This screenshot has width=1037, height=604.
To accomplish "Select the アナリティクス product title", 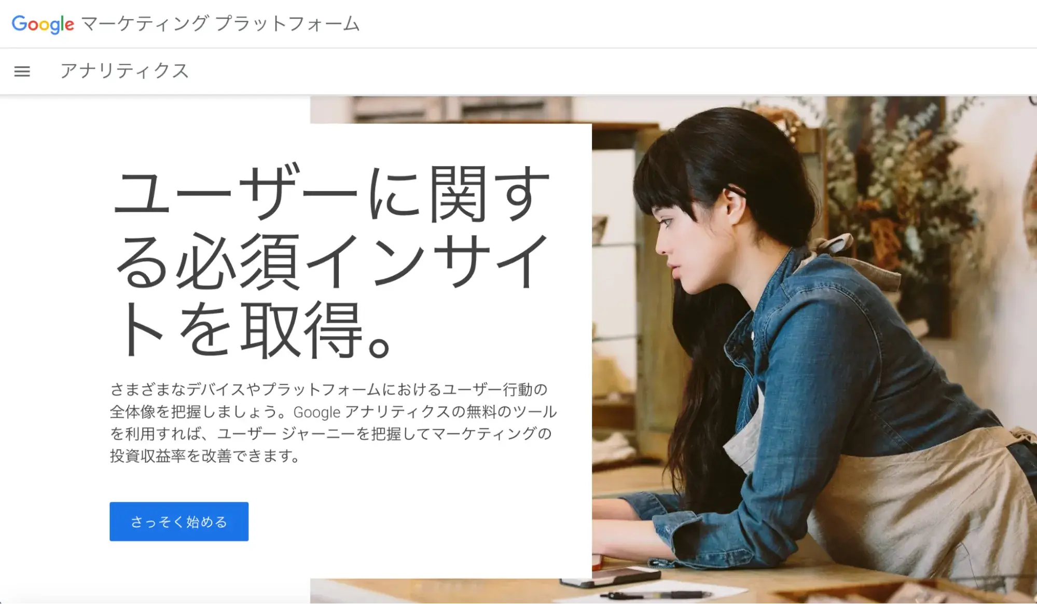I will (124, 71).
